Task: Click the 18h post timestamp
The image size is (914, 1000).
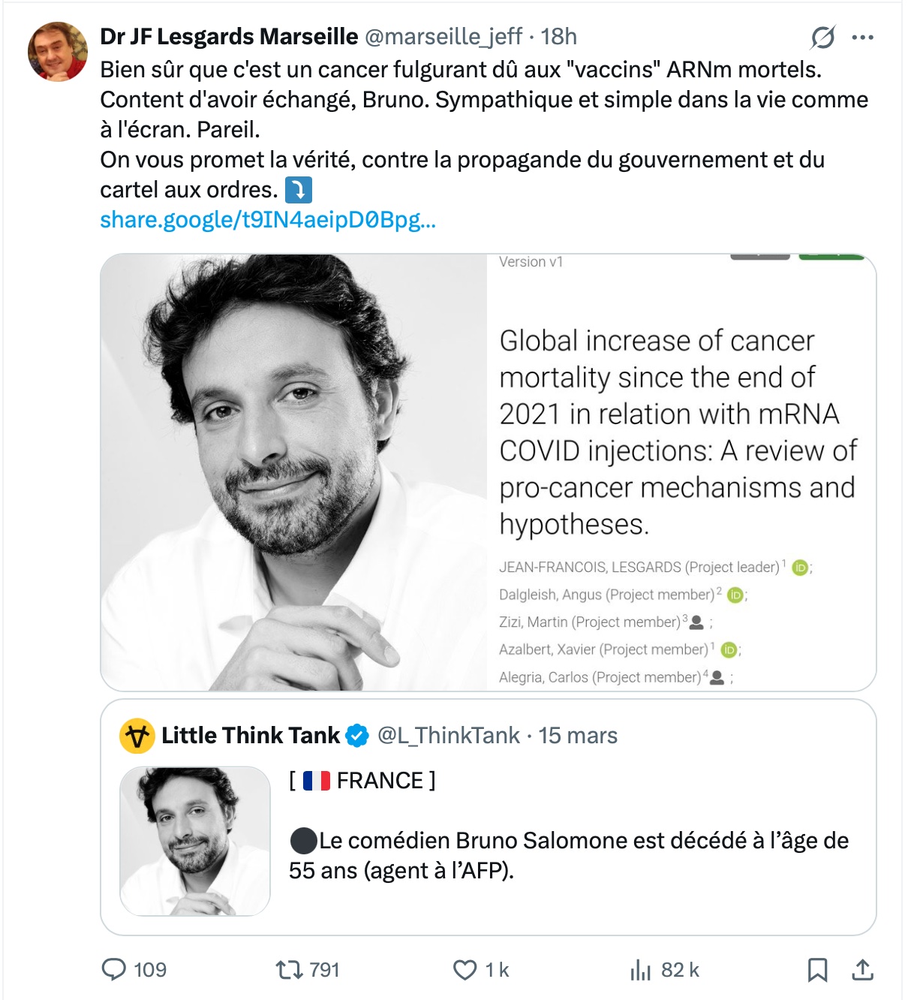Action: tap(559, 36)
